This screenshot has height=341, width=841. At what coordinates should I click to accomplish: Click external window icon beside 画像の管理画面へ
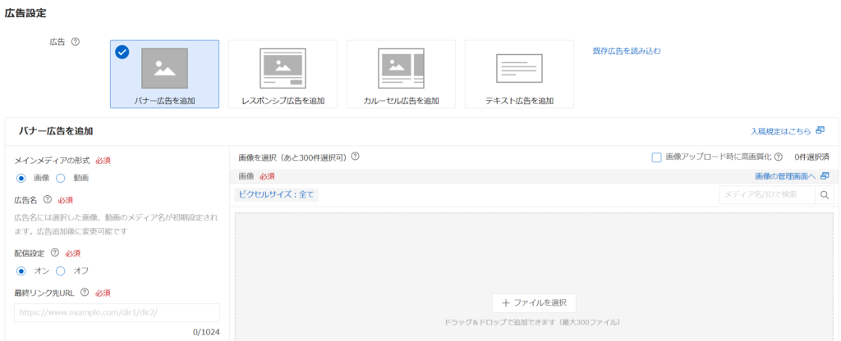[x=825, y=175]
